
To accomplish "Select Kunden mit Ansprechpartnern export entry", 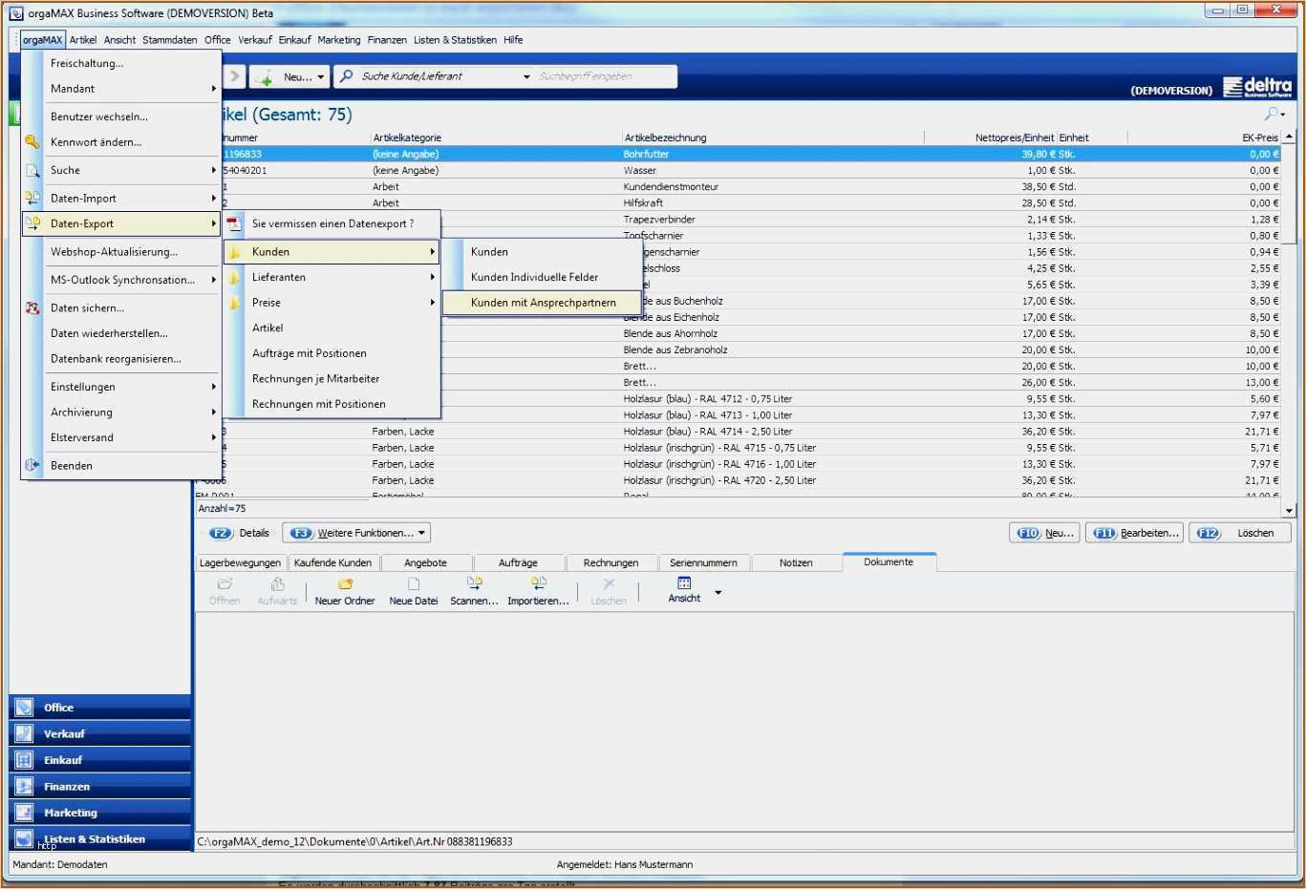I will pyautogui.click(x=541, y=302).
